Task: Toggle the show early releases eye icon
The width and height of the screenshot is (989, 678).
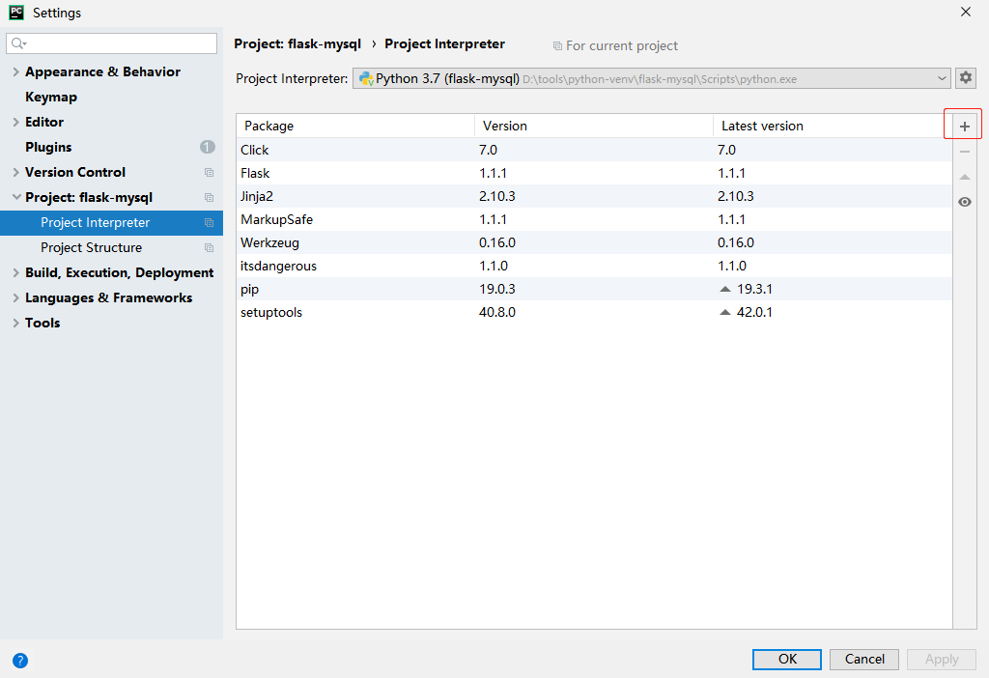Action: 965,202
